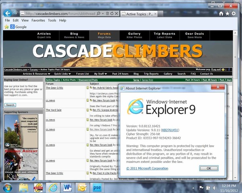The image size is (242, 193).
Task: Open the Tools menu
Action: point(52,21)
